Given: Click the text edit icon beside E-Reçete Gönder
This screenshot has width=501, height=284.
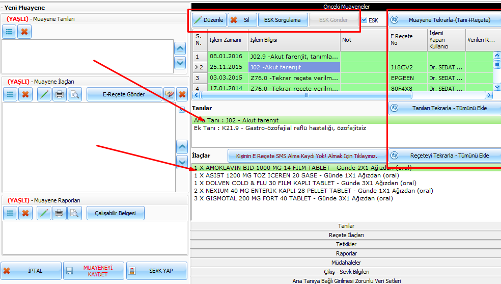Looking at the screenshot, I should point(170,94).
